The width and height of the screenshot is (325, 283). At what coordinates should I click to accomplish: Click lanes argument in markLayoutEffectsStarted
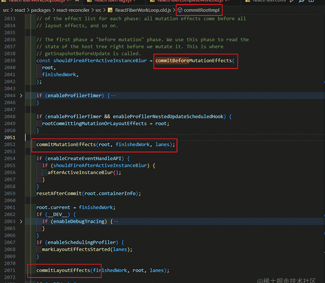pyautogui.click(x=120, y=249)
